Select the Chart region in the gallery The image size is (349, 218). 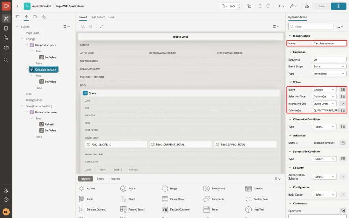click(x=127, y=199)
